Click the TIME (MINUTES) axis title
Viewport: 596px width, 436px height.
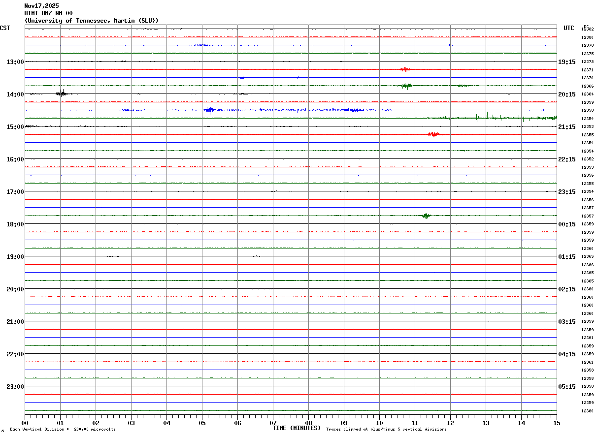[x=297, y=428]
